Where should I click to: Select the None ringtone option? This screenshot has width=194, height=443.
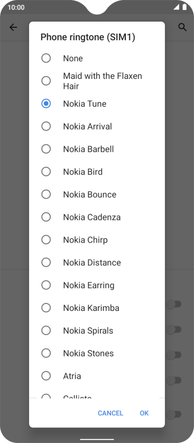tap(97, 58)
